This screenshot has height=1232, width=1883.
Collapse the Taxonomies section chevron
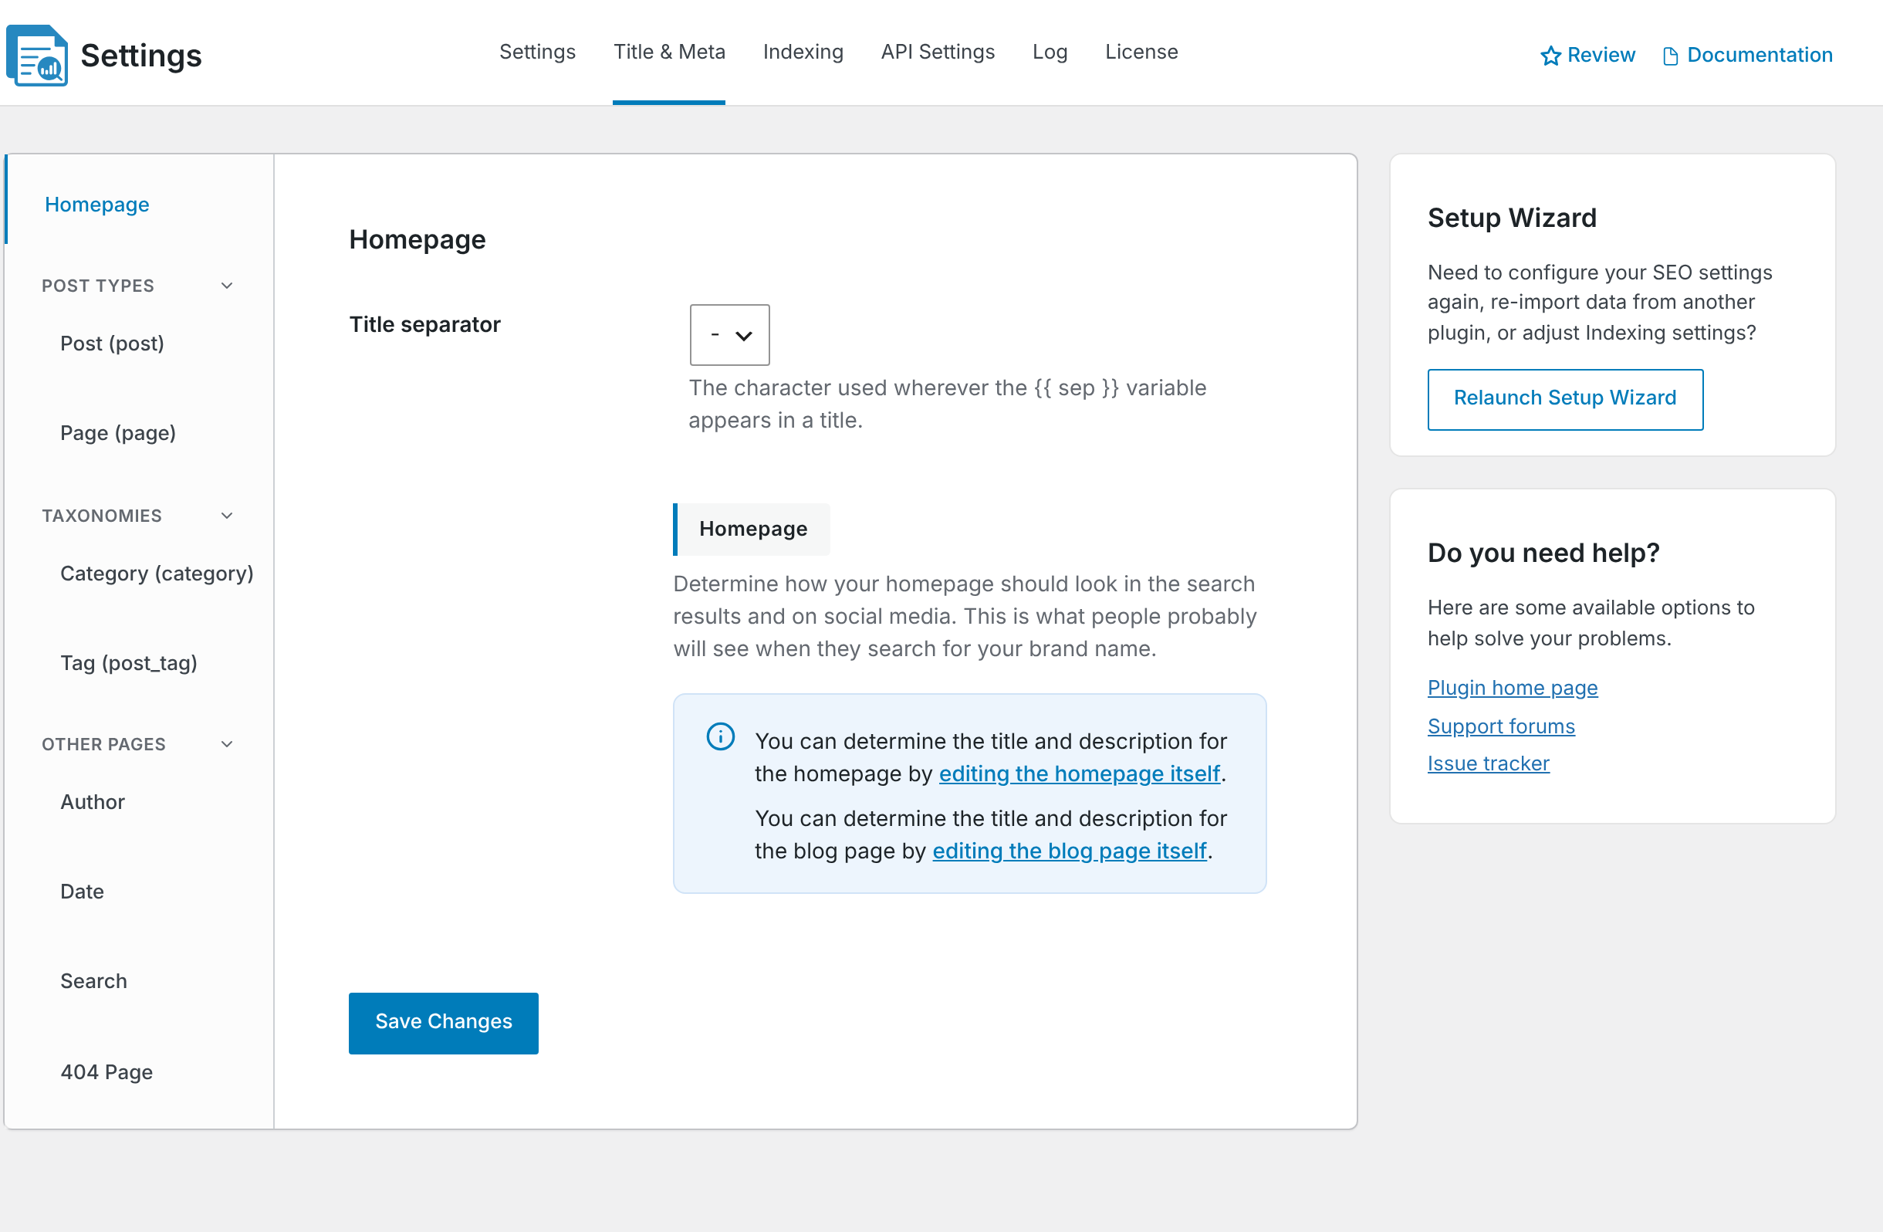227,516
